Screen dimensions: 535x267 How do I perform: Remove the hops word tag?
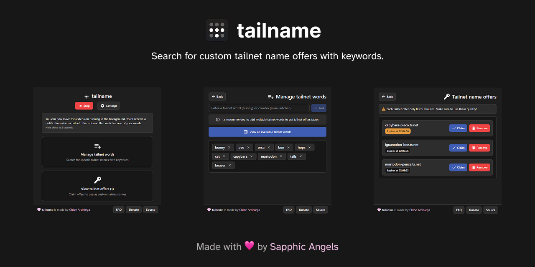coord(310,148)
